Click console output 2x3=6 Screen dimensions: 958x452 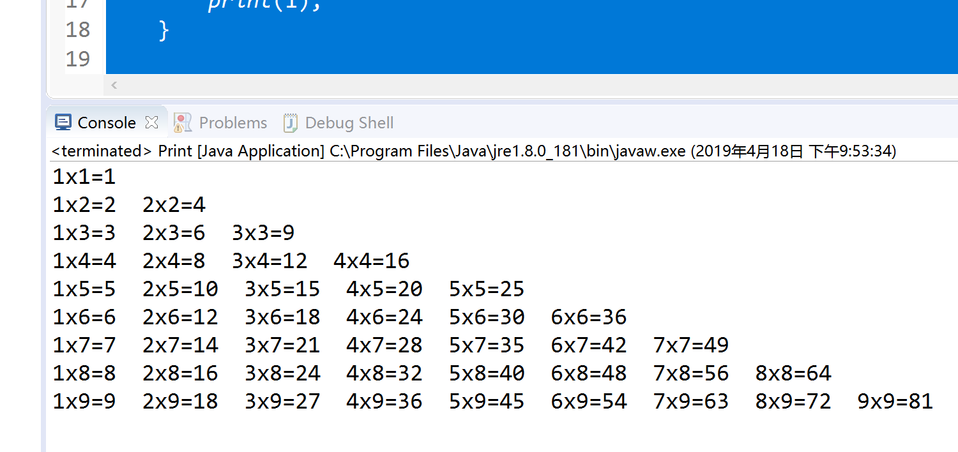click(x=174, y=233)
